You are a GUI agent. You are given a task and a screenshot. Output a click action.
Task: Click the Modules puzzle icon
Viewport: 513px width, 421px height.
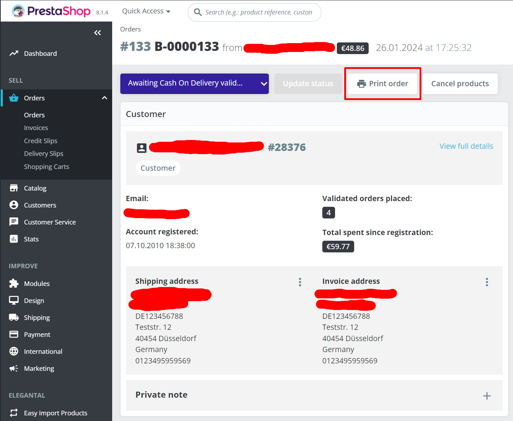[x=14, y=283]
